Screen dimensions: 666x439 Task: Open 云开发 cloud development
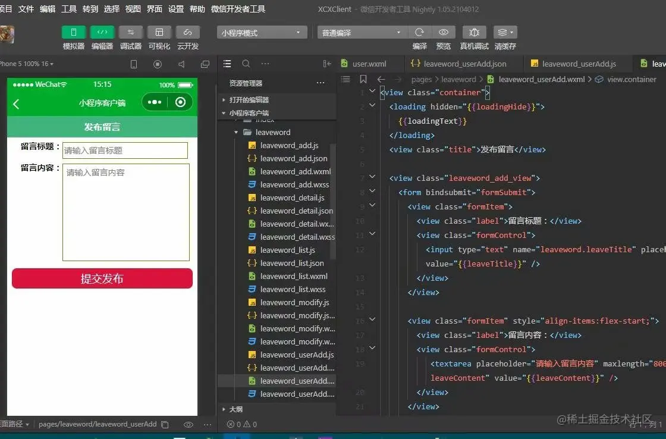point(188,32)
